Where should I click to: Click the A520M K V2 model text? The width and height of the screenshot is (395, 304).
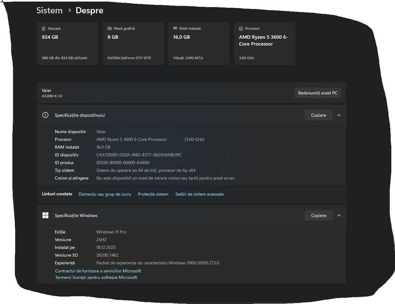tap(52, 96)
